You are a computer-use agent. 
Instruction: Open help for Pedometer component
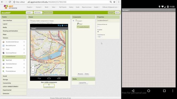tap(24, 68)
